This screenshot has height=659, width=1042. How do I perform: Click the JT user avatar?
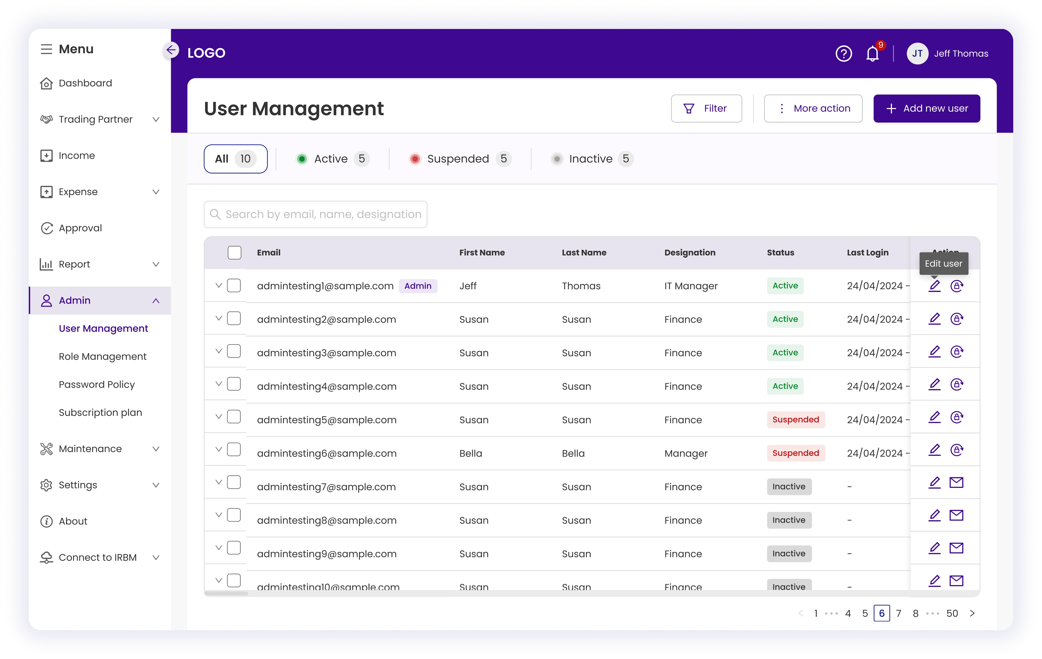point(917,54)
